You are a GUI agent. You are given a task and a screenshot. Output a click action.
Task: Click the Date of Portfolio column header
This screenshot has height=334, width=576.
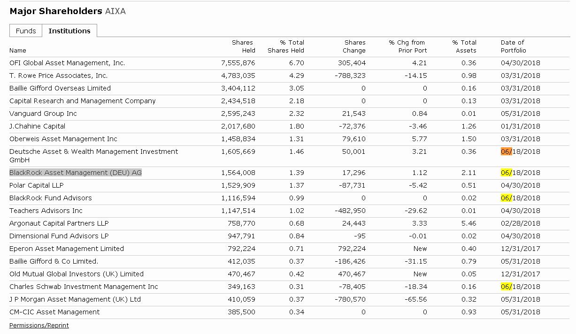coord(513,46)
